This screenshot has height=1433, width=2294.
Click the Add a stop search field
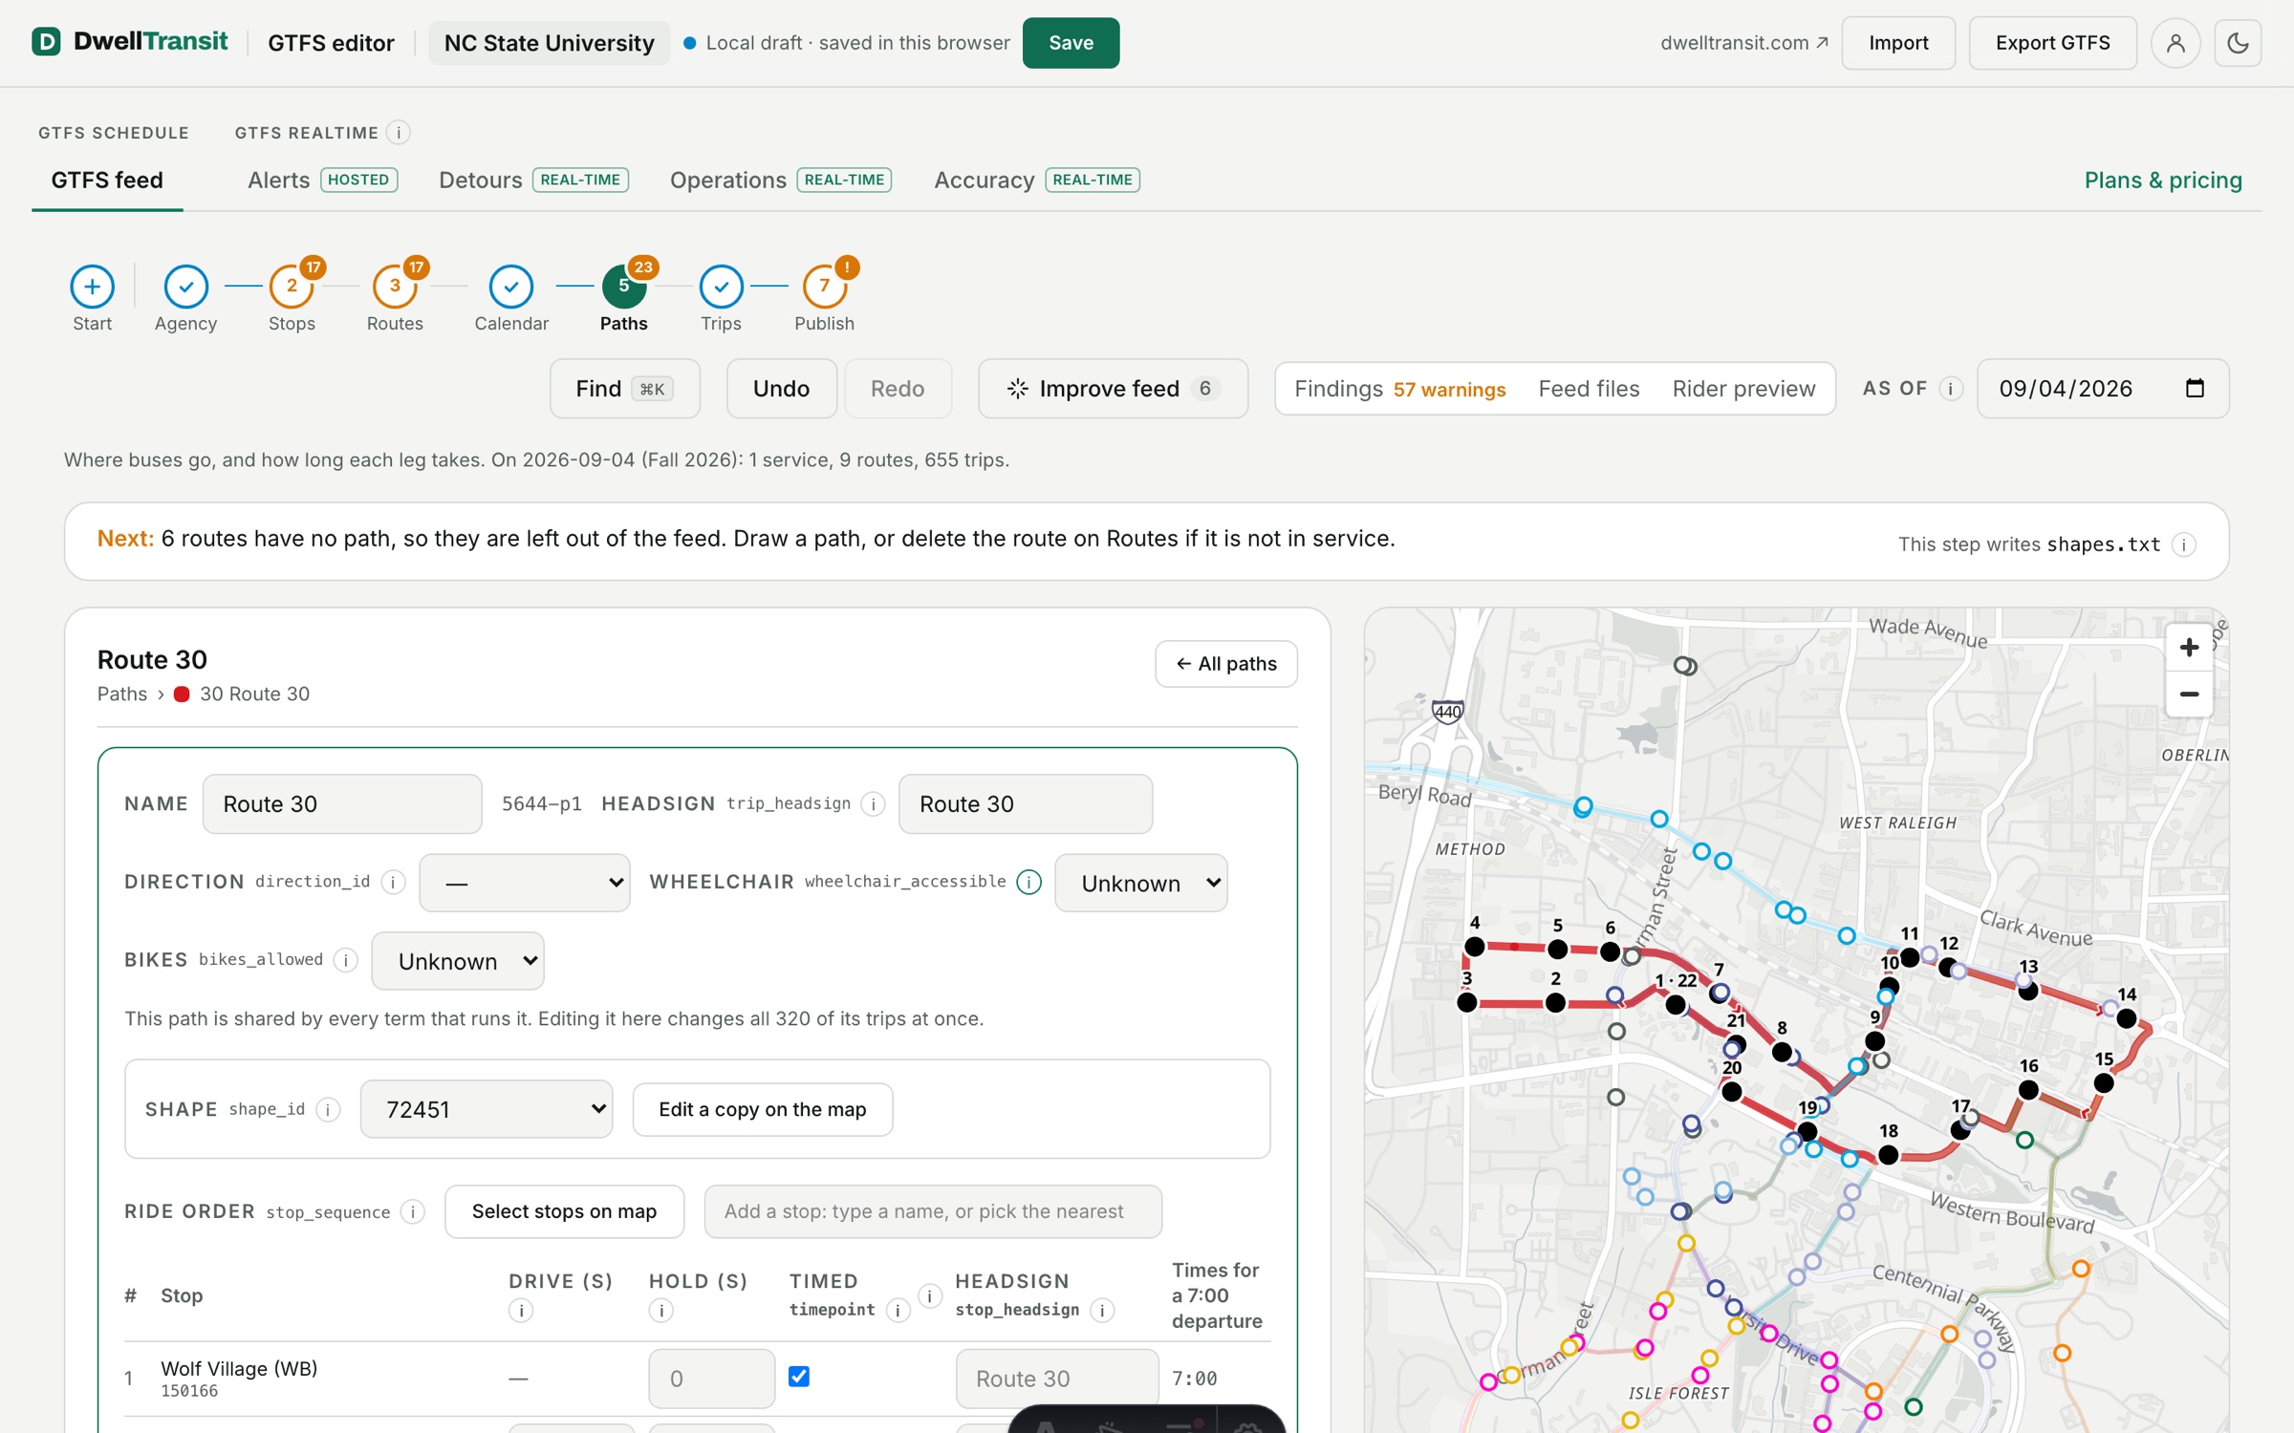pyautogui.click(x=933, y=1211)
